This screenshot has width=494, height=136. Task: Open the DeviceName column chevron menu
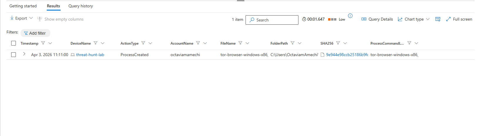[x=103, y=43]
